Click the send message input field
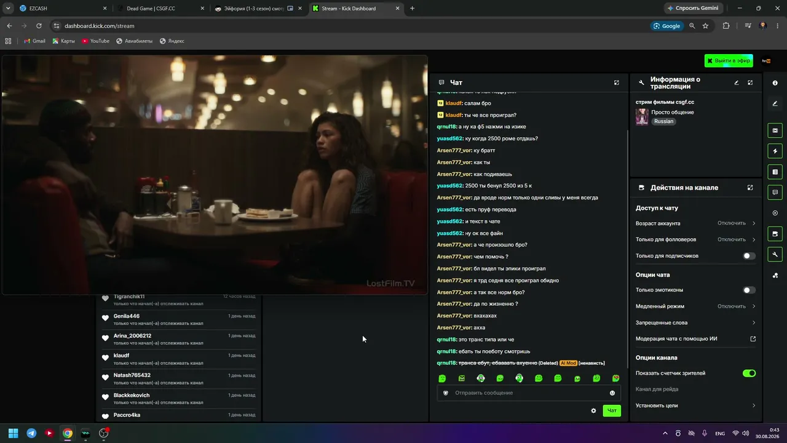The height and width of the screenshot is (443, 787). click(x=529, y=393)
